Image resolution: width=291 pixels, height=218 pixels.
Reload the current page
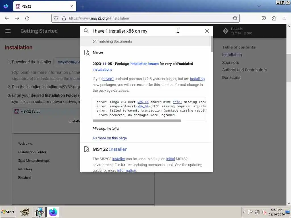(x=27, y=18)
